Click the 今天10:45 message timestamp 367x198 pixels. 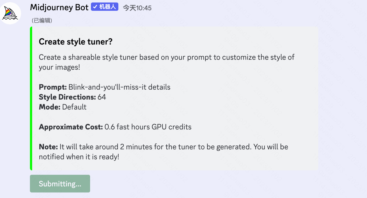point(137,8)
